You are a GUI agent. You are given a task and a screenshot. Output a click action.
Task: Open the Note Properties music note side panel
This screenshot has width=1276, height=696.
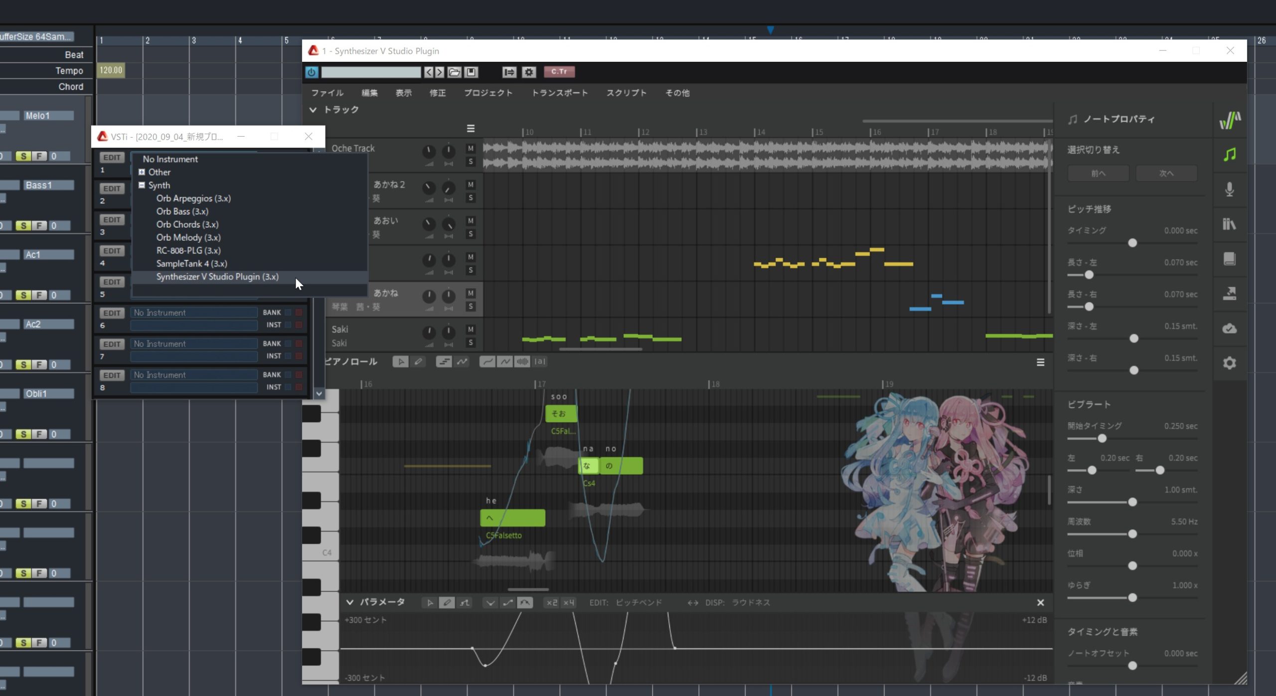tap(1230, 155)
